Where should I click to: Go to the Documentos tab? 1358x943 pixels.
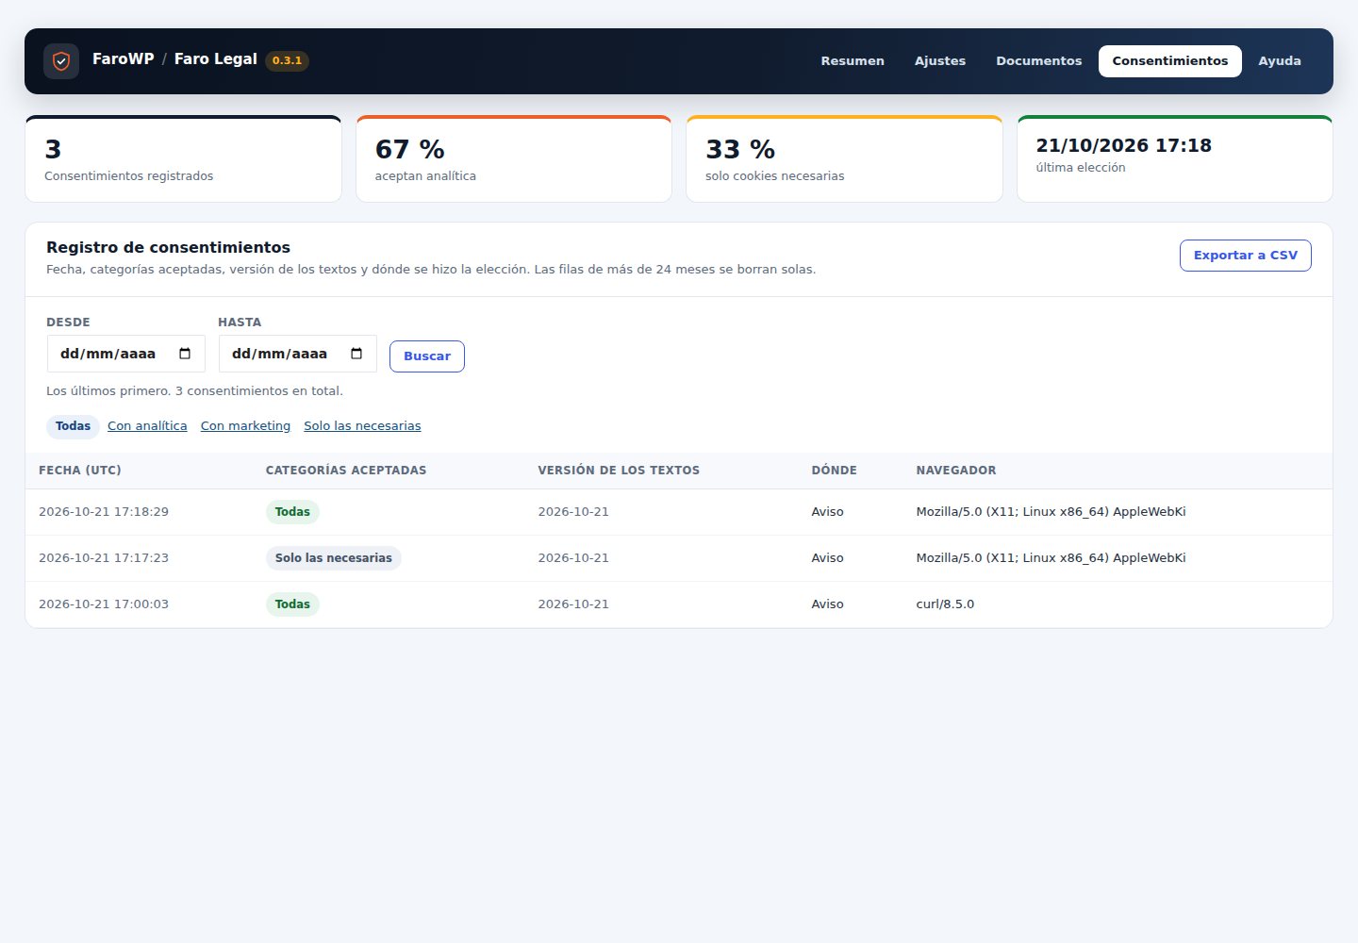click(x=1039, y=61)
